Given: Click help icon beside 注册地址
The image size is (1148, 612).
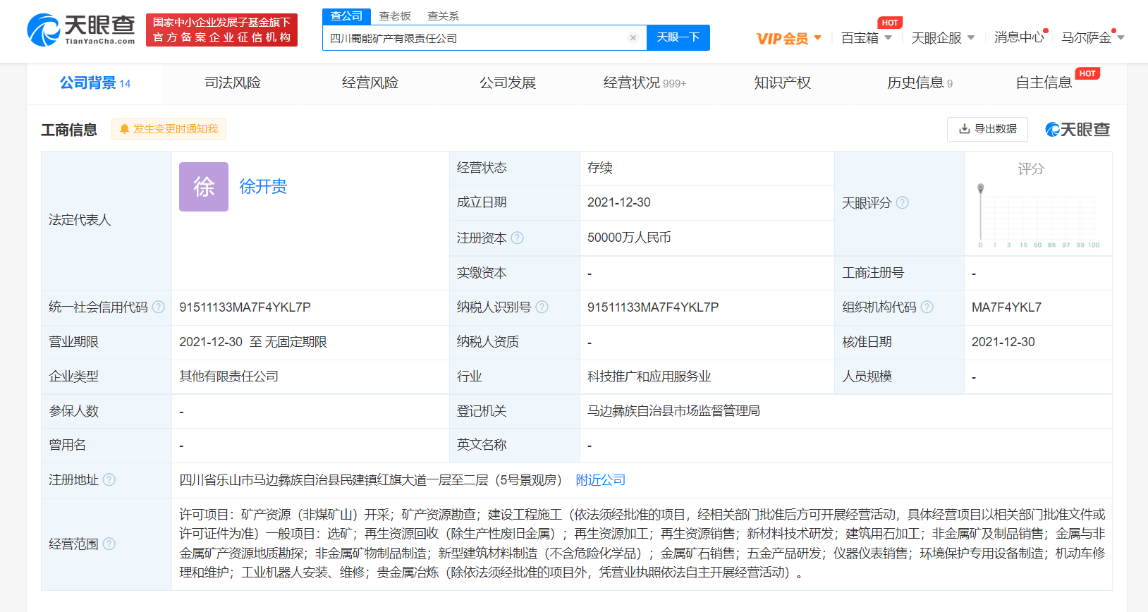Looking at the screenshot, I should tap(109, 480).
